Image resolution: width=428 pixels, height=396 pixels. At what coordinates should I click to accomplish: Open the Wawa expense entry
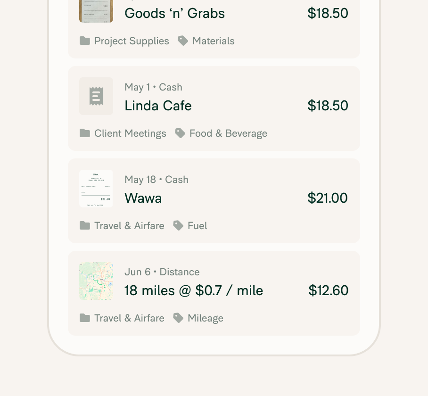click(x=214, y=201)
